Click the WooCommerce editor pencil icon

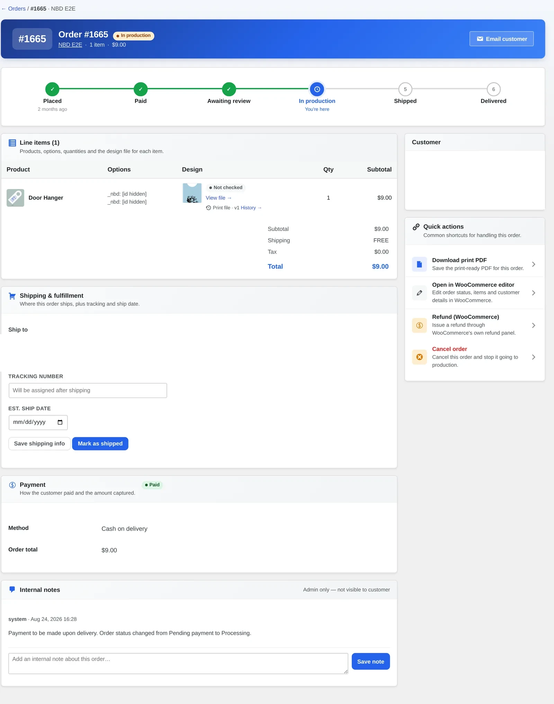click(419, 293)
